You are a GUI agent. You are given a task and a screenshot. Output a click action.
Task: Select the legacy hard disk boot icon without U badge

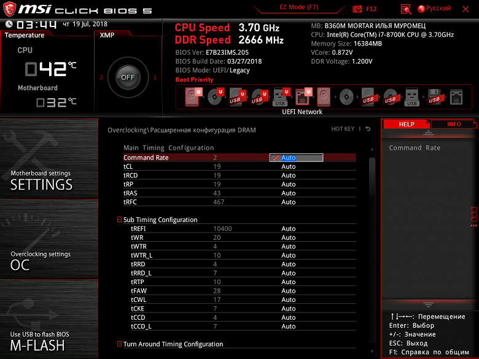coord(324,97)
